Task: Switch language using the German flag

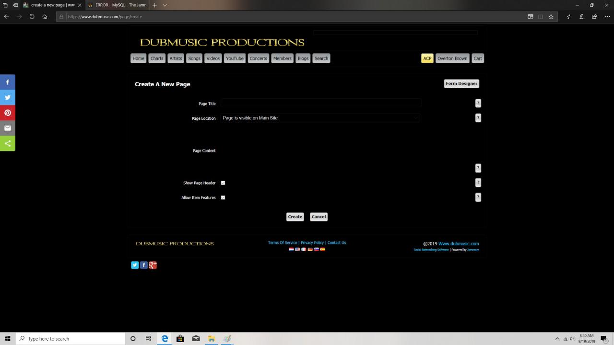Action: point(310,249)
